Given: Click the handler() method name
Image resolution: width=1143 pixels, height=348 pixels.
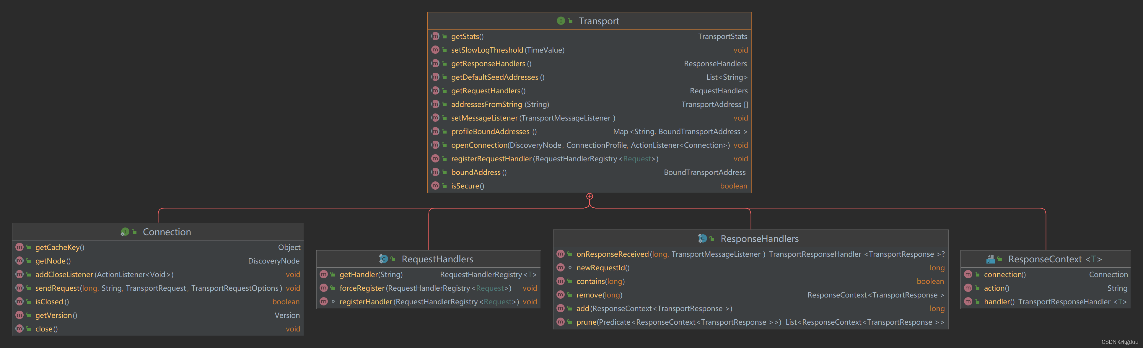Looking at the screenshot, I should pos(999,302).
